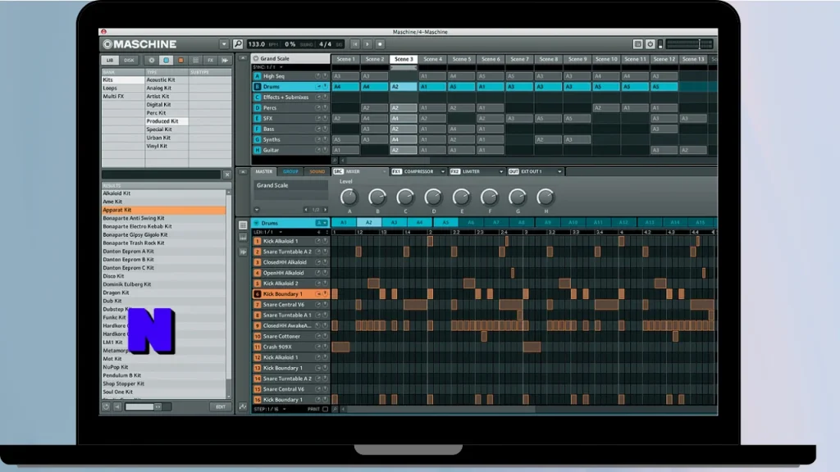
Task: Select pattern A3 in Drums pattern row
Action: pyautogui.click(x=395, y=223)
